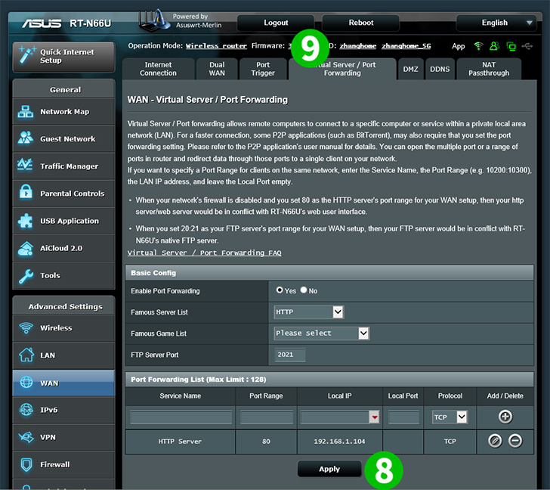Open Guest Network settings
550x490 pixels.
pyautogui.click(x=63, y=138)
